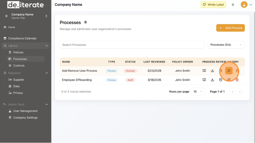255x143 pixels.
Task: Open the book icon for Add Remove User Process
Action: pos(204,71)
